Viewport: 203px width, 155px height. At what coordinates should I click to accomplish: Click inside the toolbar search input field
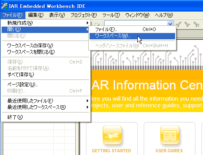[136, 23]
